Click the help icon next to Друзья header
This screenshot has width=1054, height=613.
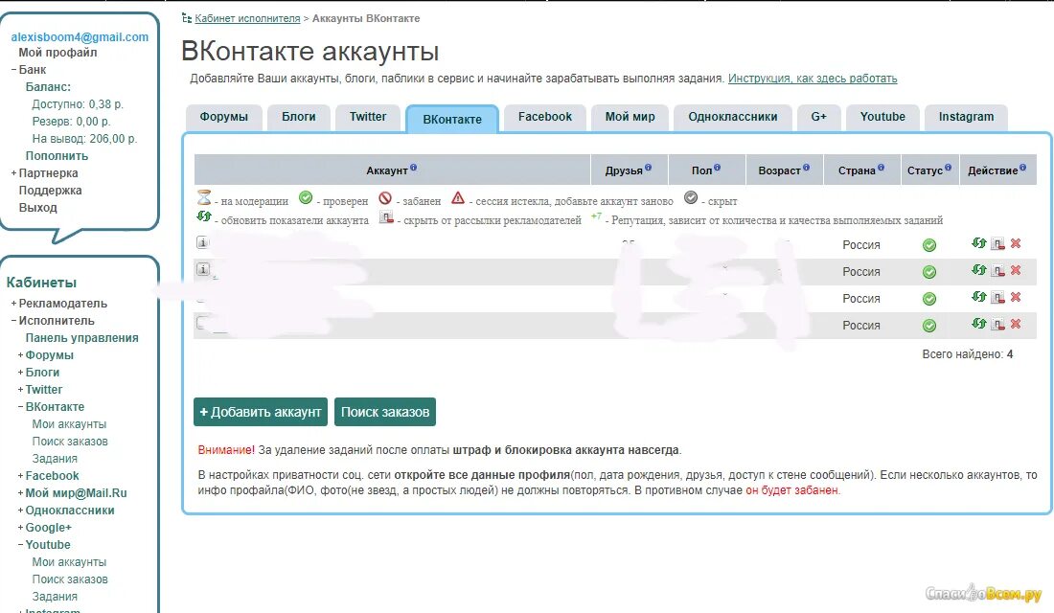click(648, 168)
